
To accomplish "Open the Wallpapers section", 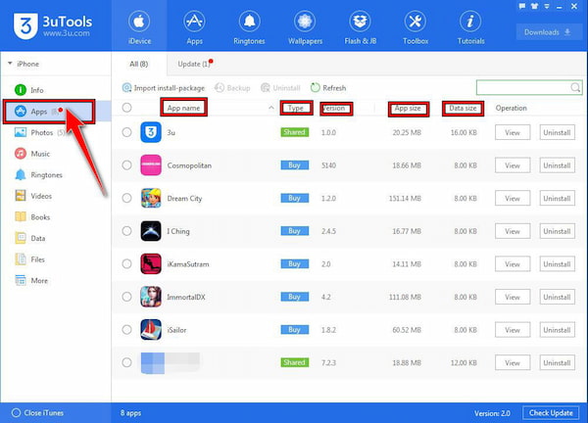I will (305, 27).
